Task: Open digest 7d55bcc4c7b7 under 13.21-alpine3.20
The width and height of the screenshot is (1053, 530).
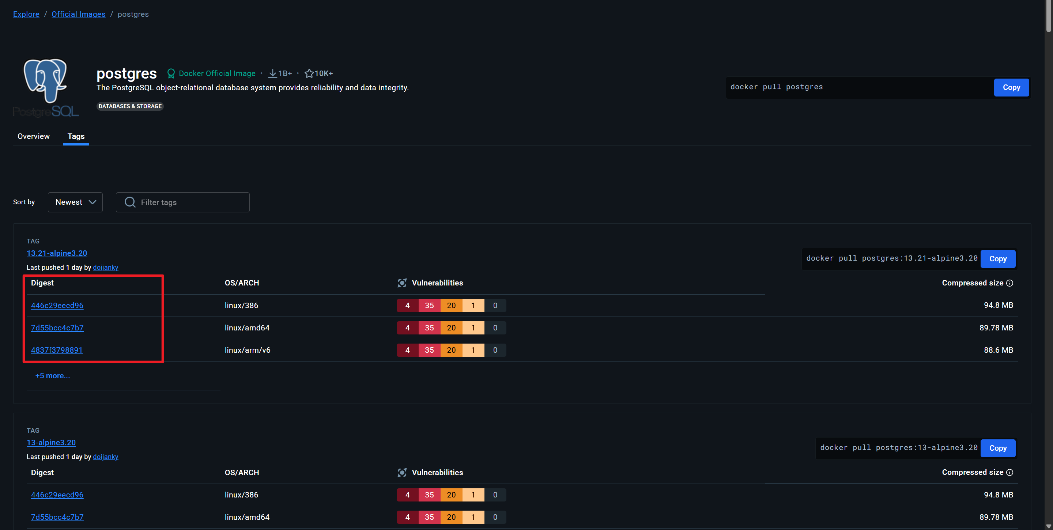Action: [57, 328]
